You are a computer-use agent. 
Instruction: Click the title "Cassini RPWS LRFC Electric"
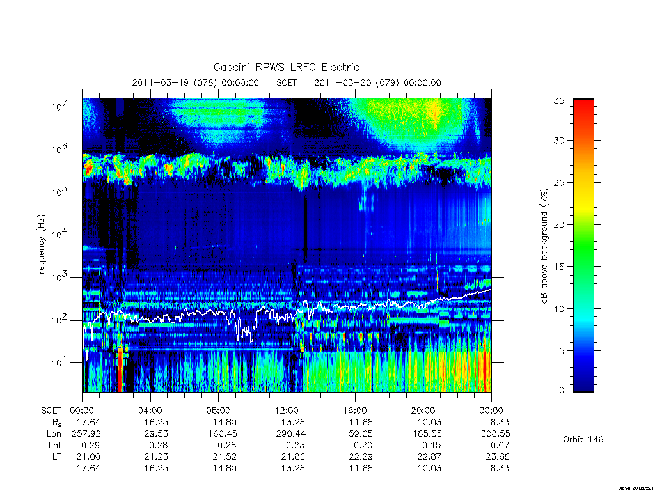tap(286, 67)
